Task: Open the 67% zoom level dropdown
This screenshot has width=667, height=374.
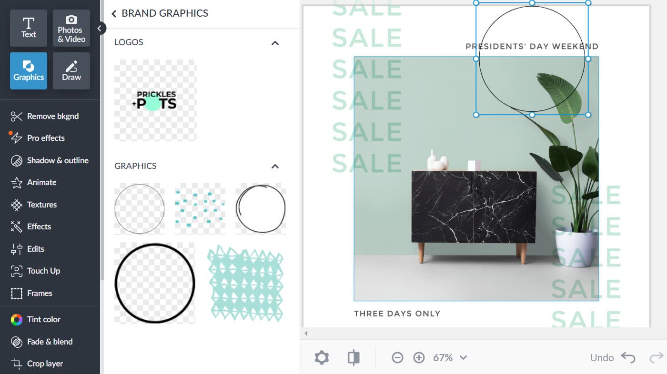Action: click(x=449, y=358)
